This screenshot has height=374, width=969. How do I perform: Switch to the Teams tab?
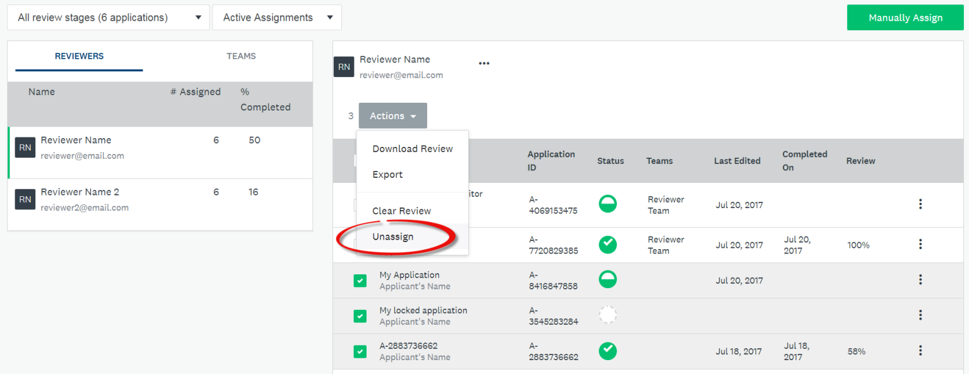click(x=241, y=56)
